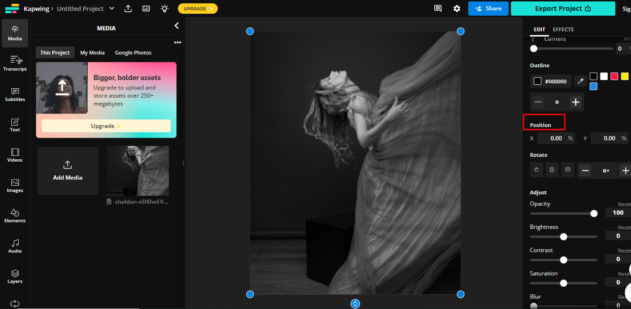Click the outline color #000000 field
The width and height of the screenshot is (631, 309).
pos(551,81)
